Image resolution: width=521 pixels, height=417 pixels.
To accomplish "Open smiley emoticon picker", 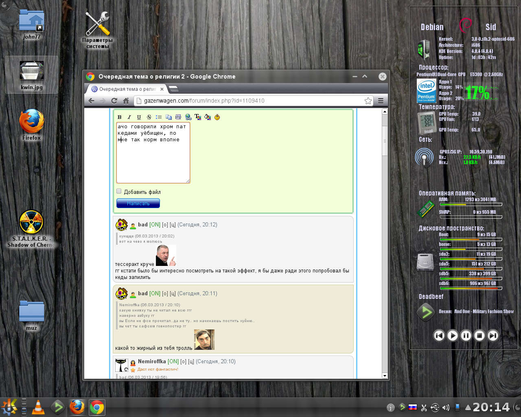I will point(217,117).
